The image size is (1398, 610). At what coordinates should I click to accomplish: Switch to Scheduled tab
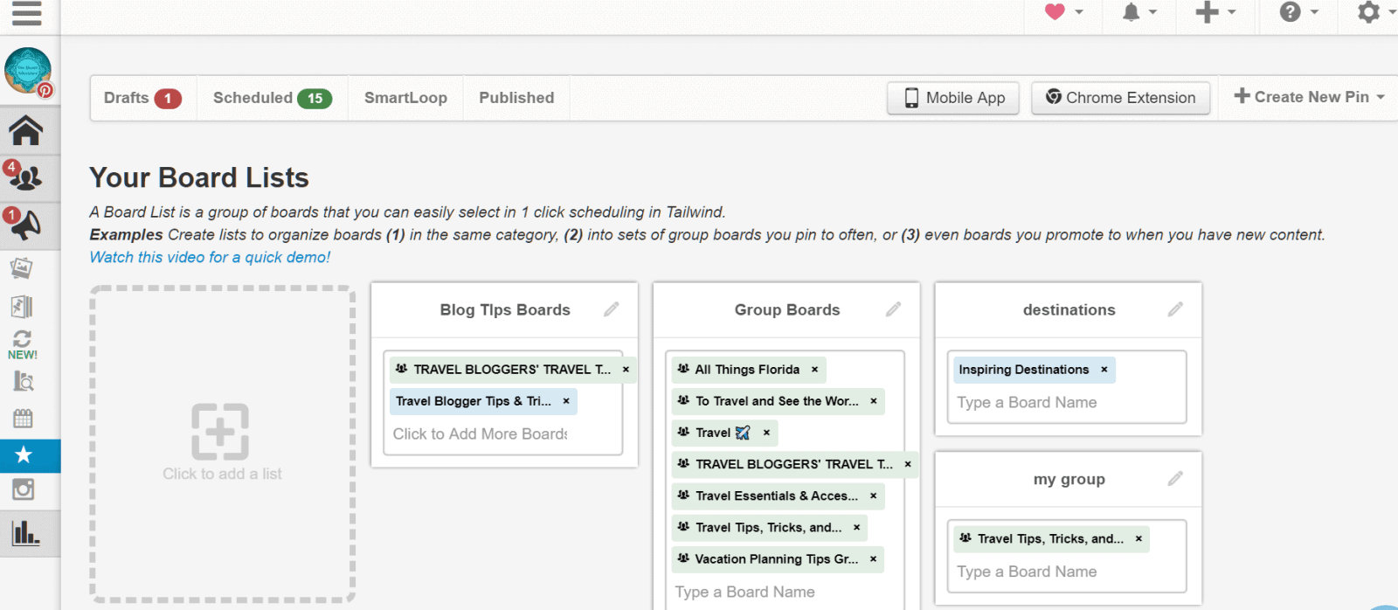[x=272, y=98]
